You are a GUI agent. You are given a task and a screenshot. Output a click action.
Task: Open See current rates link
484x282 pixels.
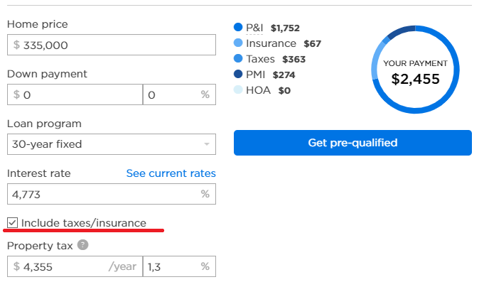point(171,173)
